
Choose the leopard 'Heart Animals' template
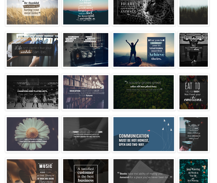point(144,12)
